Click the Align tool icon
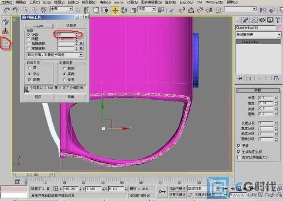Screen dimensions: 283x201 pos(272,10)
